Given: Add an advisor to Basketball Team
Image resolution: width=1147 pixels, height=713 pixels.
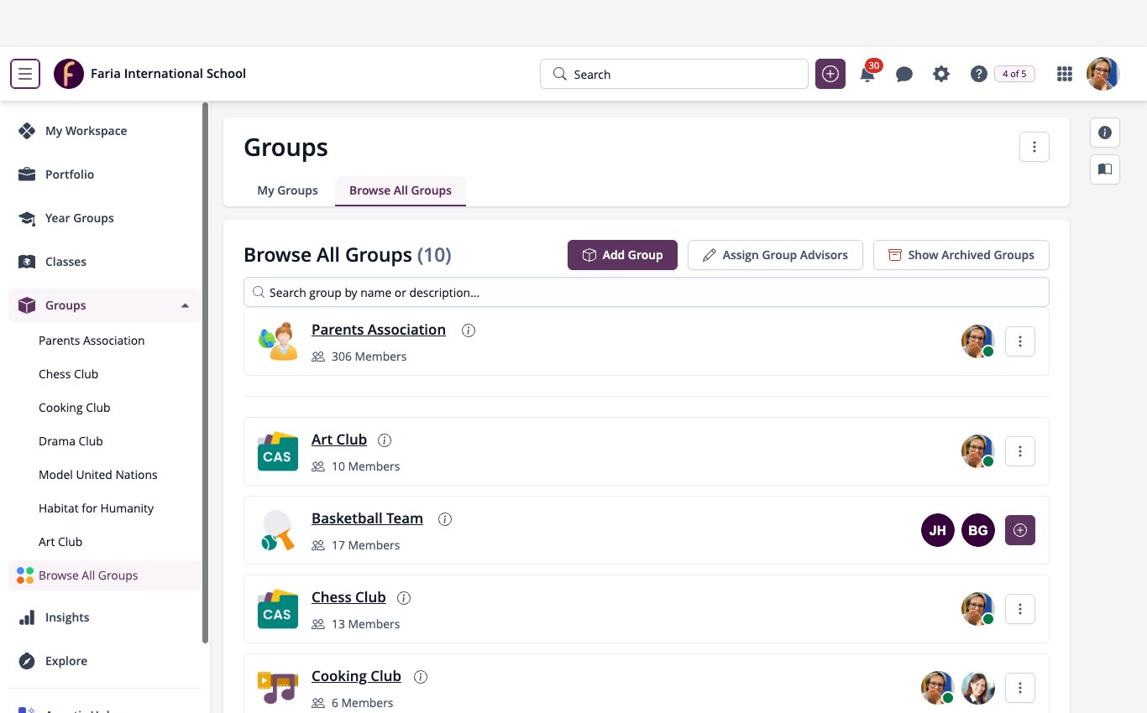Looking at the screenshot, I should point(1020,530).
